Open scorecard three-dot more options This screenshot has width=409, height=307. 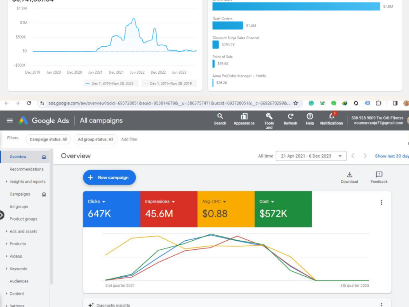pyautogui.click(x=381, y=202)
